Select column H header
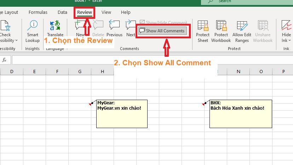The image size is (293, 165). pos(102,72)
